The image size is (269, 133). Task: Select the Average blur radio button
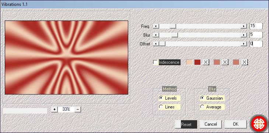tap(202, 107)
